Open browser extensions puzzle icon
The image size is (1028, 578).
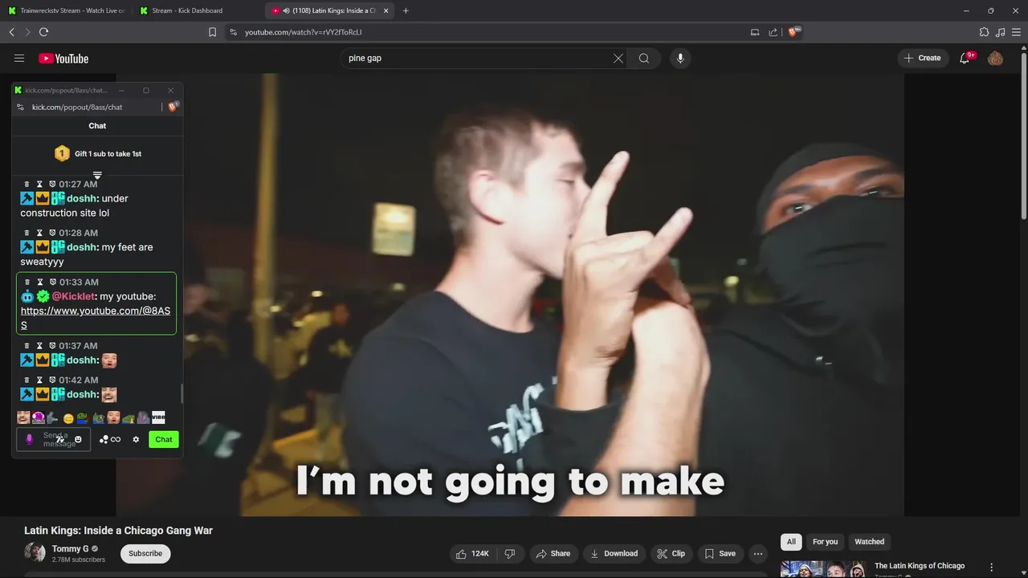pyautogui.click(x=984, y=32)
